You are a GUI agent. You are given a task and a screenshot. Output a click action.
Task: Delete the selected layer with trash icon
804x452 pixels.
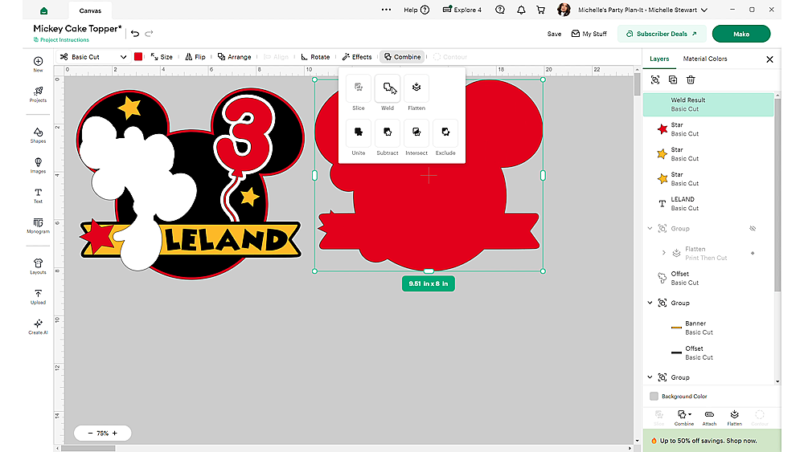[691, 79]
